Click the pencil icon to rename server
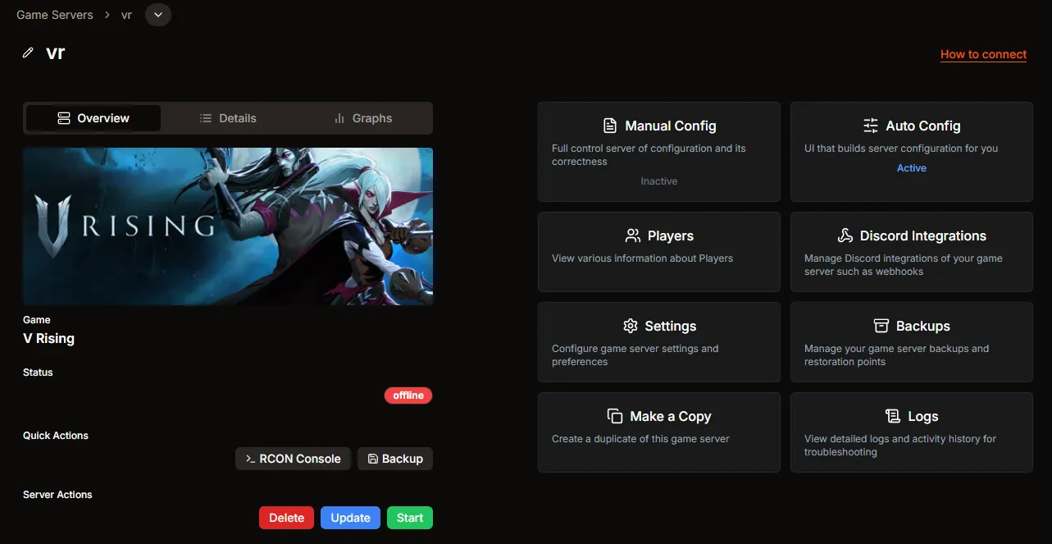 point(27,52)
